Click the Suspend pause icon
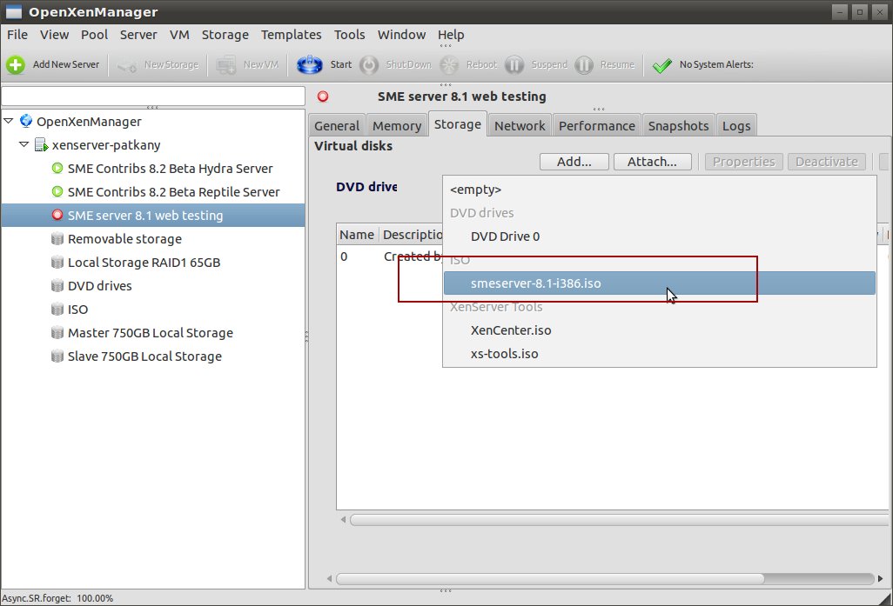The width and height of the screenshot is (893, 606). click(514, 65)
